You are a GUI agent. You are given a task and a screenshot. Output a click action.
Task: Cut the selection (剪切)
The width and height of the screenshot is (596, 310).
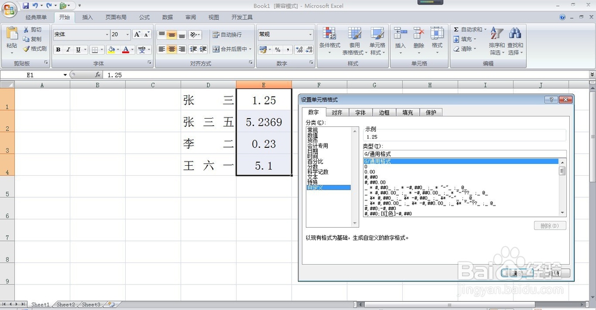pyautogui.click(x=32, y=30)
